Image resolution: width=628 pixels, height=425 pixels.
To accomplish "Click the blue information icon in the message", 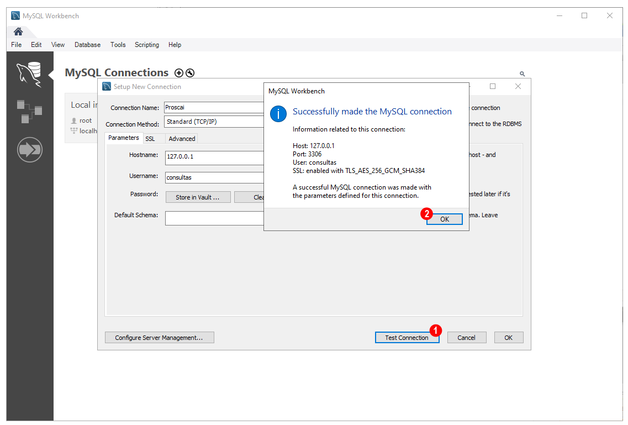I will point(278,114).
